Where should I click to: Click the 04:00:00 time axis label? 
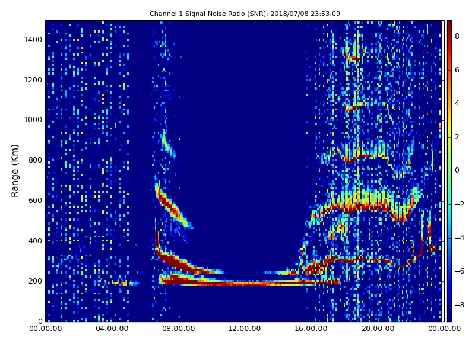click(x=112, y=329)
